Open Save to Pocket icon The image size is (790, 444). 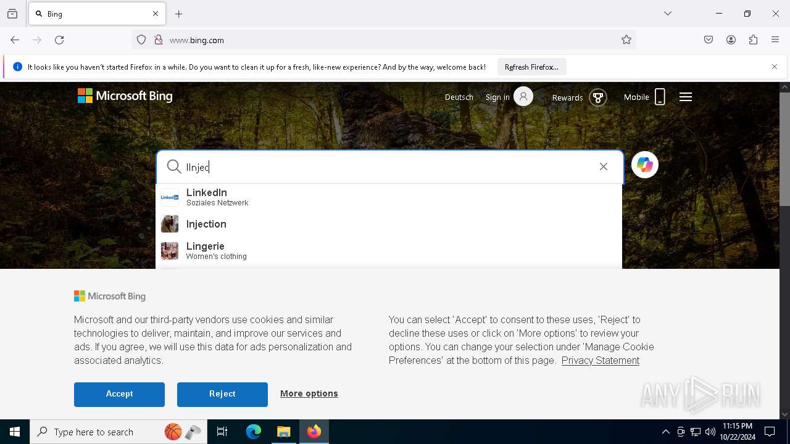709,40
